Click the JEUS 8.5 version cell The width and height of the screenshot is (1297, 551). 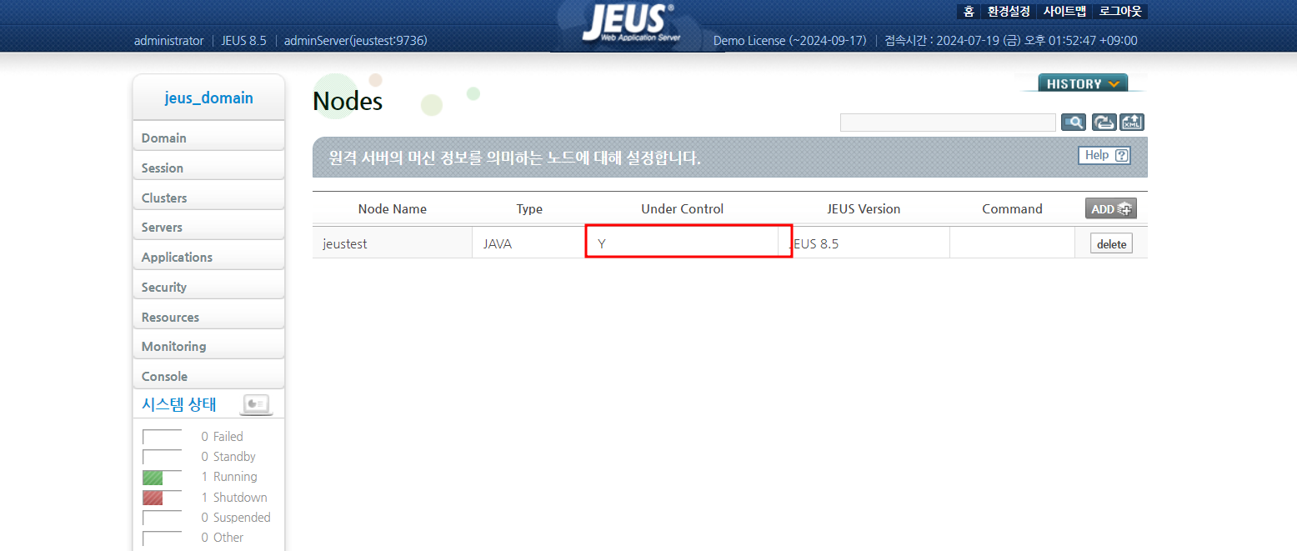pyautogui.click(x=864, y=244)
